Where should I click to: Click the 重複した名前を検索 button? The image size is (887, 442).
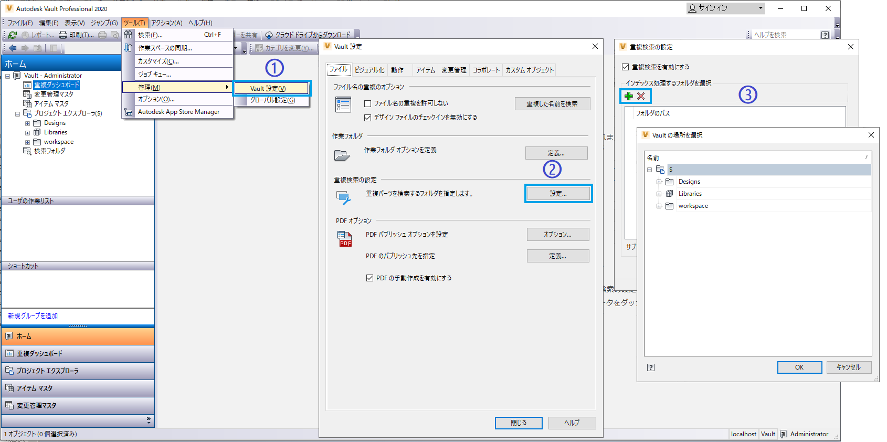(x=552, y=104)
